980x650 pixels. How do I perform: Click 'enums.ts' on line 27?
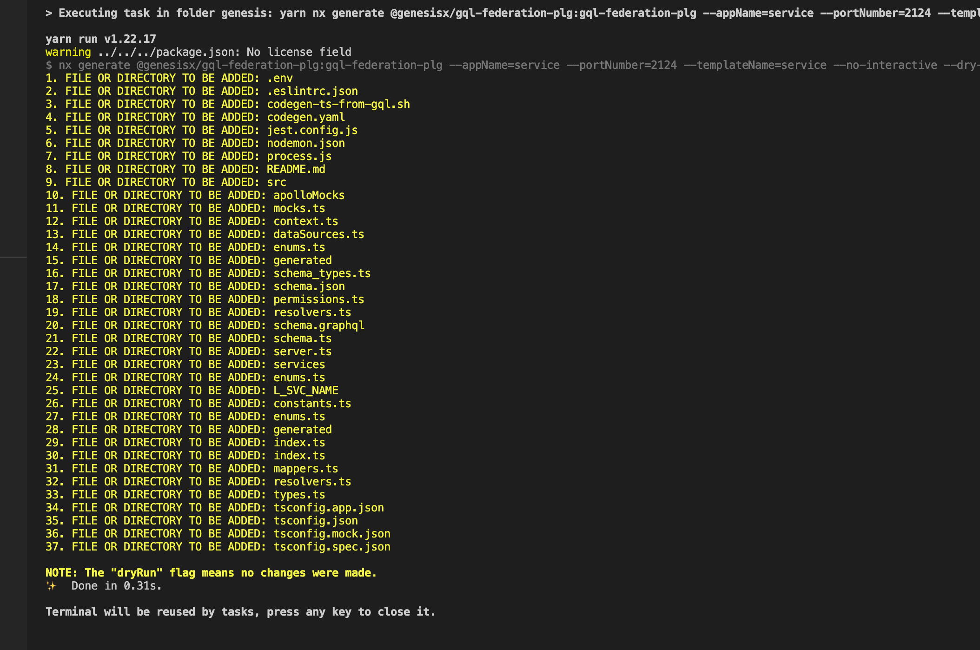[299, 417]
